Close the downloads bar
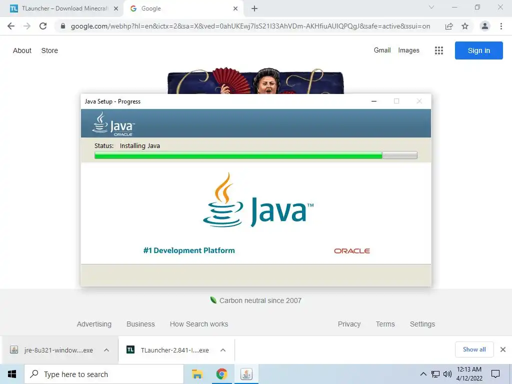Image resolution: width=512 pixels, height=384 pixels. [x=503, y=349]
